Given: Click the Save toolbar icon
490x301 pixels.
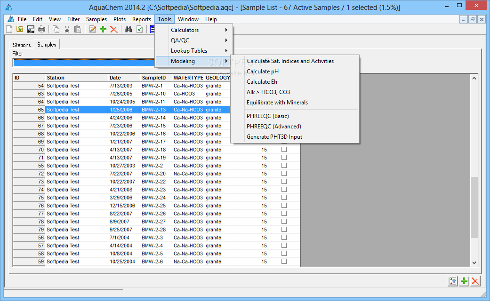Looking at the screenshot, I should point(31,29).
